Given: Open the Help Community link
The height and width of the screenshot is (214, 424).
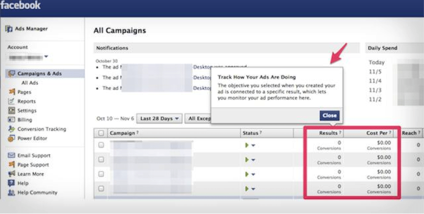Looking at the screenshot, I should coord(37,192).
